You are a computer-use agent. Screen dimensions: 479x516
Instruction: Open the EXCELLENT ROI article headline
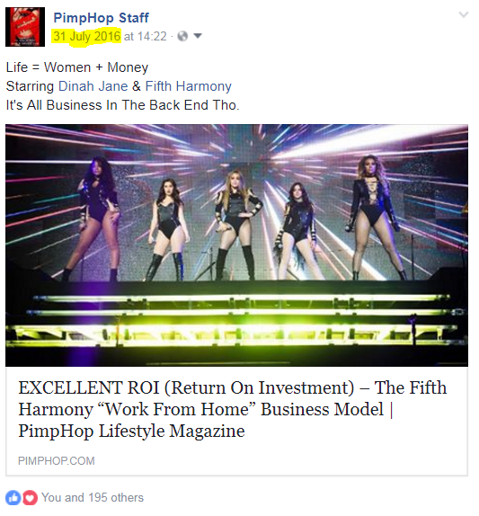232,409
